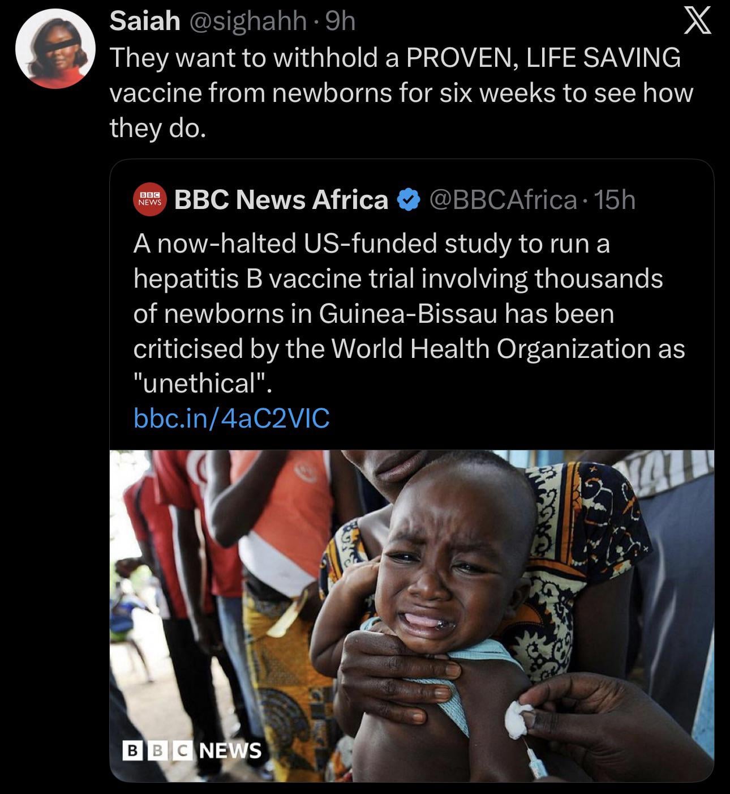Click the blue verified badge

tap(409, 200)
